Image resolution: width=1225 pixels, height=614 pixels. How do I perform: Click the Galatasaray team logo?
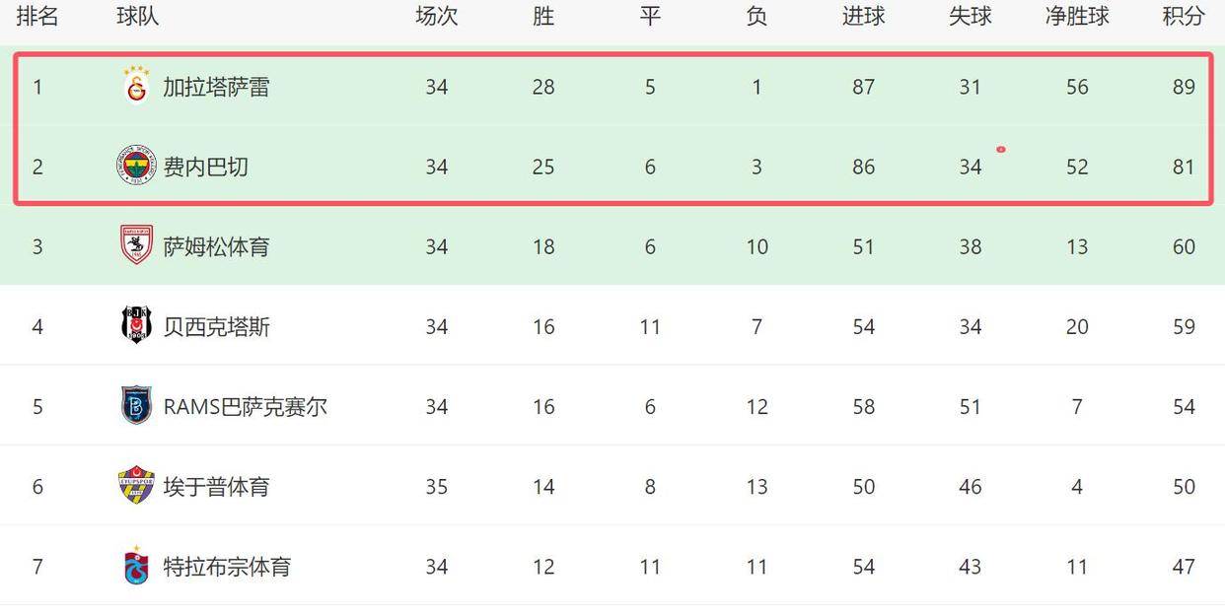(136, 86)
